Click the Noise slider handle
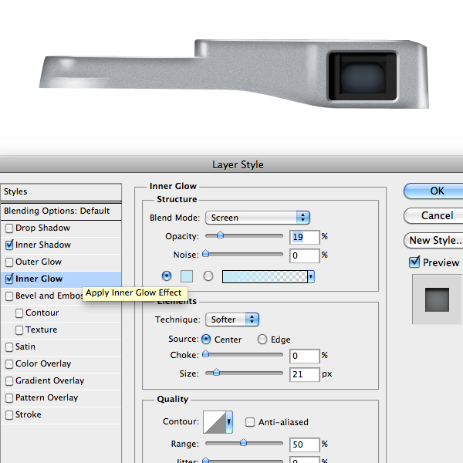This screenshot has height=463, width=463. pos(206,253)
